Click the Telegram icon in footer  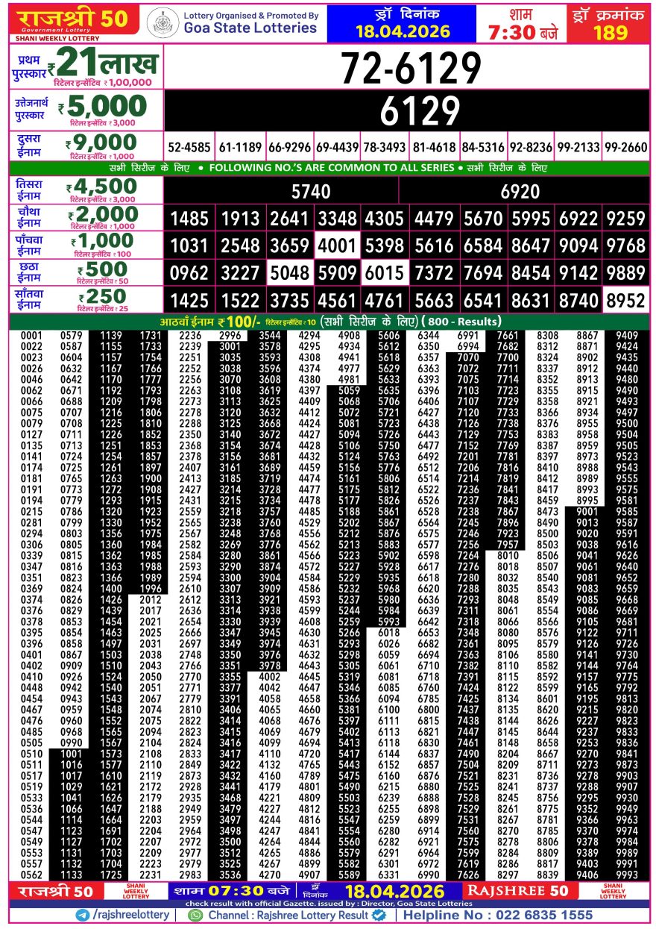82,915
